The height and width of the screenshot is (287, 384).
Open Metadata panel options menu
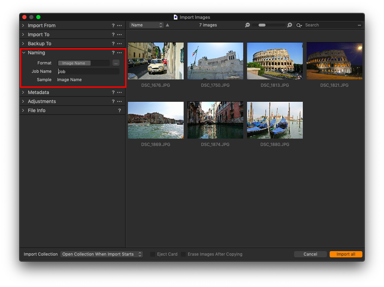(120, 92)
